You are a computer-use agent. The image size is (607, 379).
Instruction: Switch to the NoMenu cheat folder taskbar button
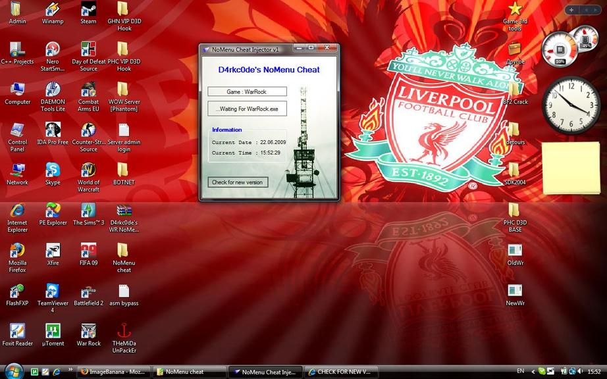point(188,372)
